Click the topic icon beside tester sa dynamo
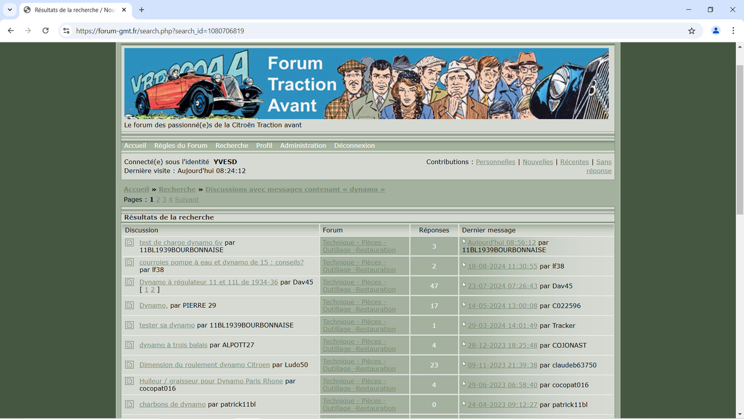The height and width of the screenshot is (419, 744). (129, 325)
